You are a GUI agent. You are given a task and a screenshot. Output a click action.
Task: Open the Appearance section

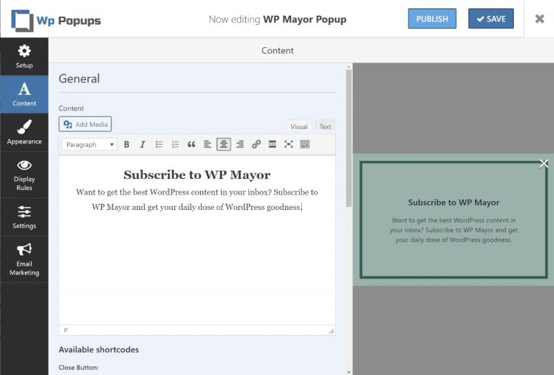pyautogui.click(x=24, y=132)
